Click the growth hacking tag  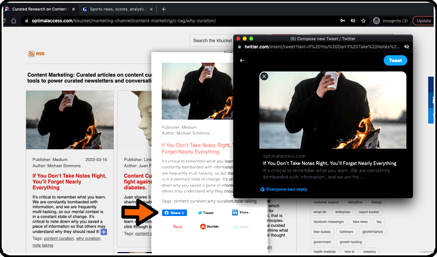(351, 242)
